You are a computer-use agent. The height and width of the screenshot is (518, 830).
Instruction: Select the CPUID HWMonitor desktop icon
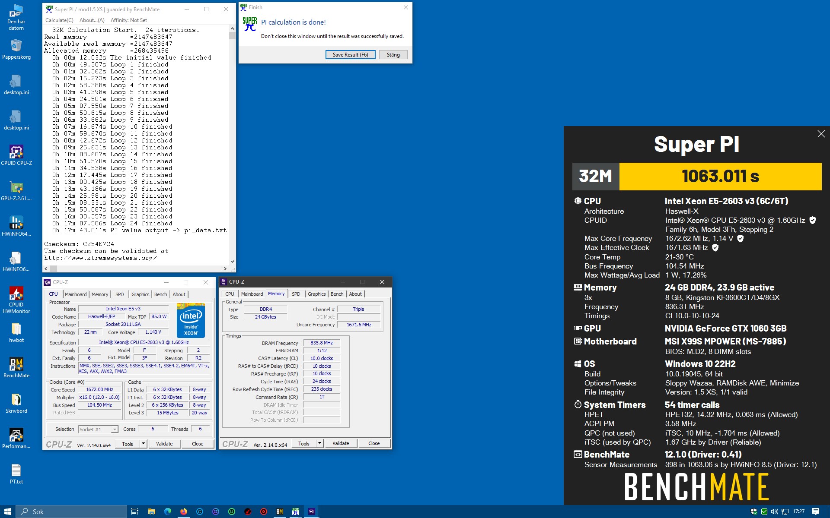tap(16, 300)
